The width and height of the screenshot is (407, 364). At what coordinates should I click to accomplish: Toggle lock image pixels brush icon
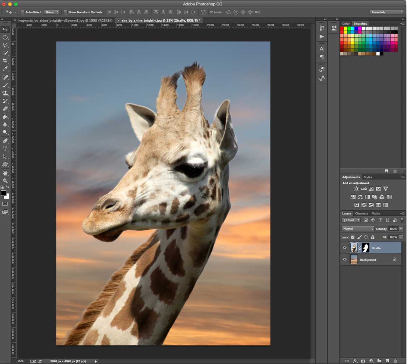coord(360,237)
